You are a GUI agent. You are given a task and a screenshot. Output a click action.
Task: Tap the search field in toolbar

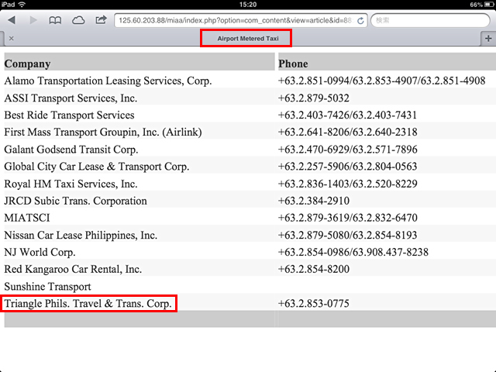click(x=430, y=20)
